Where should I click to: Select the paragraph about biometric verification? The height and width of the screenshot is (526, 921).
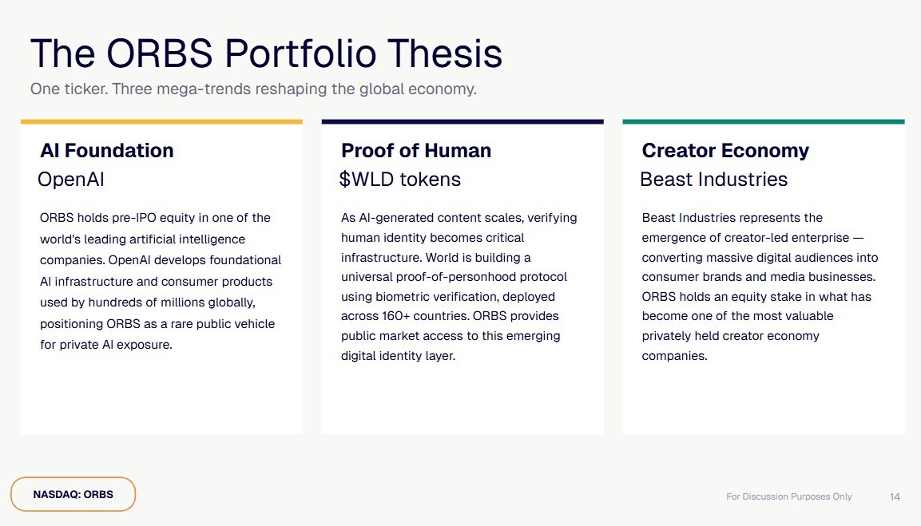coord(459,287)
